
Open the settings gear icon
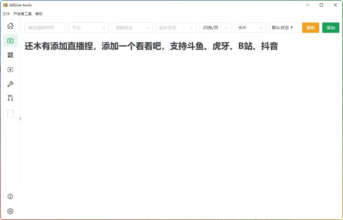[10, 211]
